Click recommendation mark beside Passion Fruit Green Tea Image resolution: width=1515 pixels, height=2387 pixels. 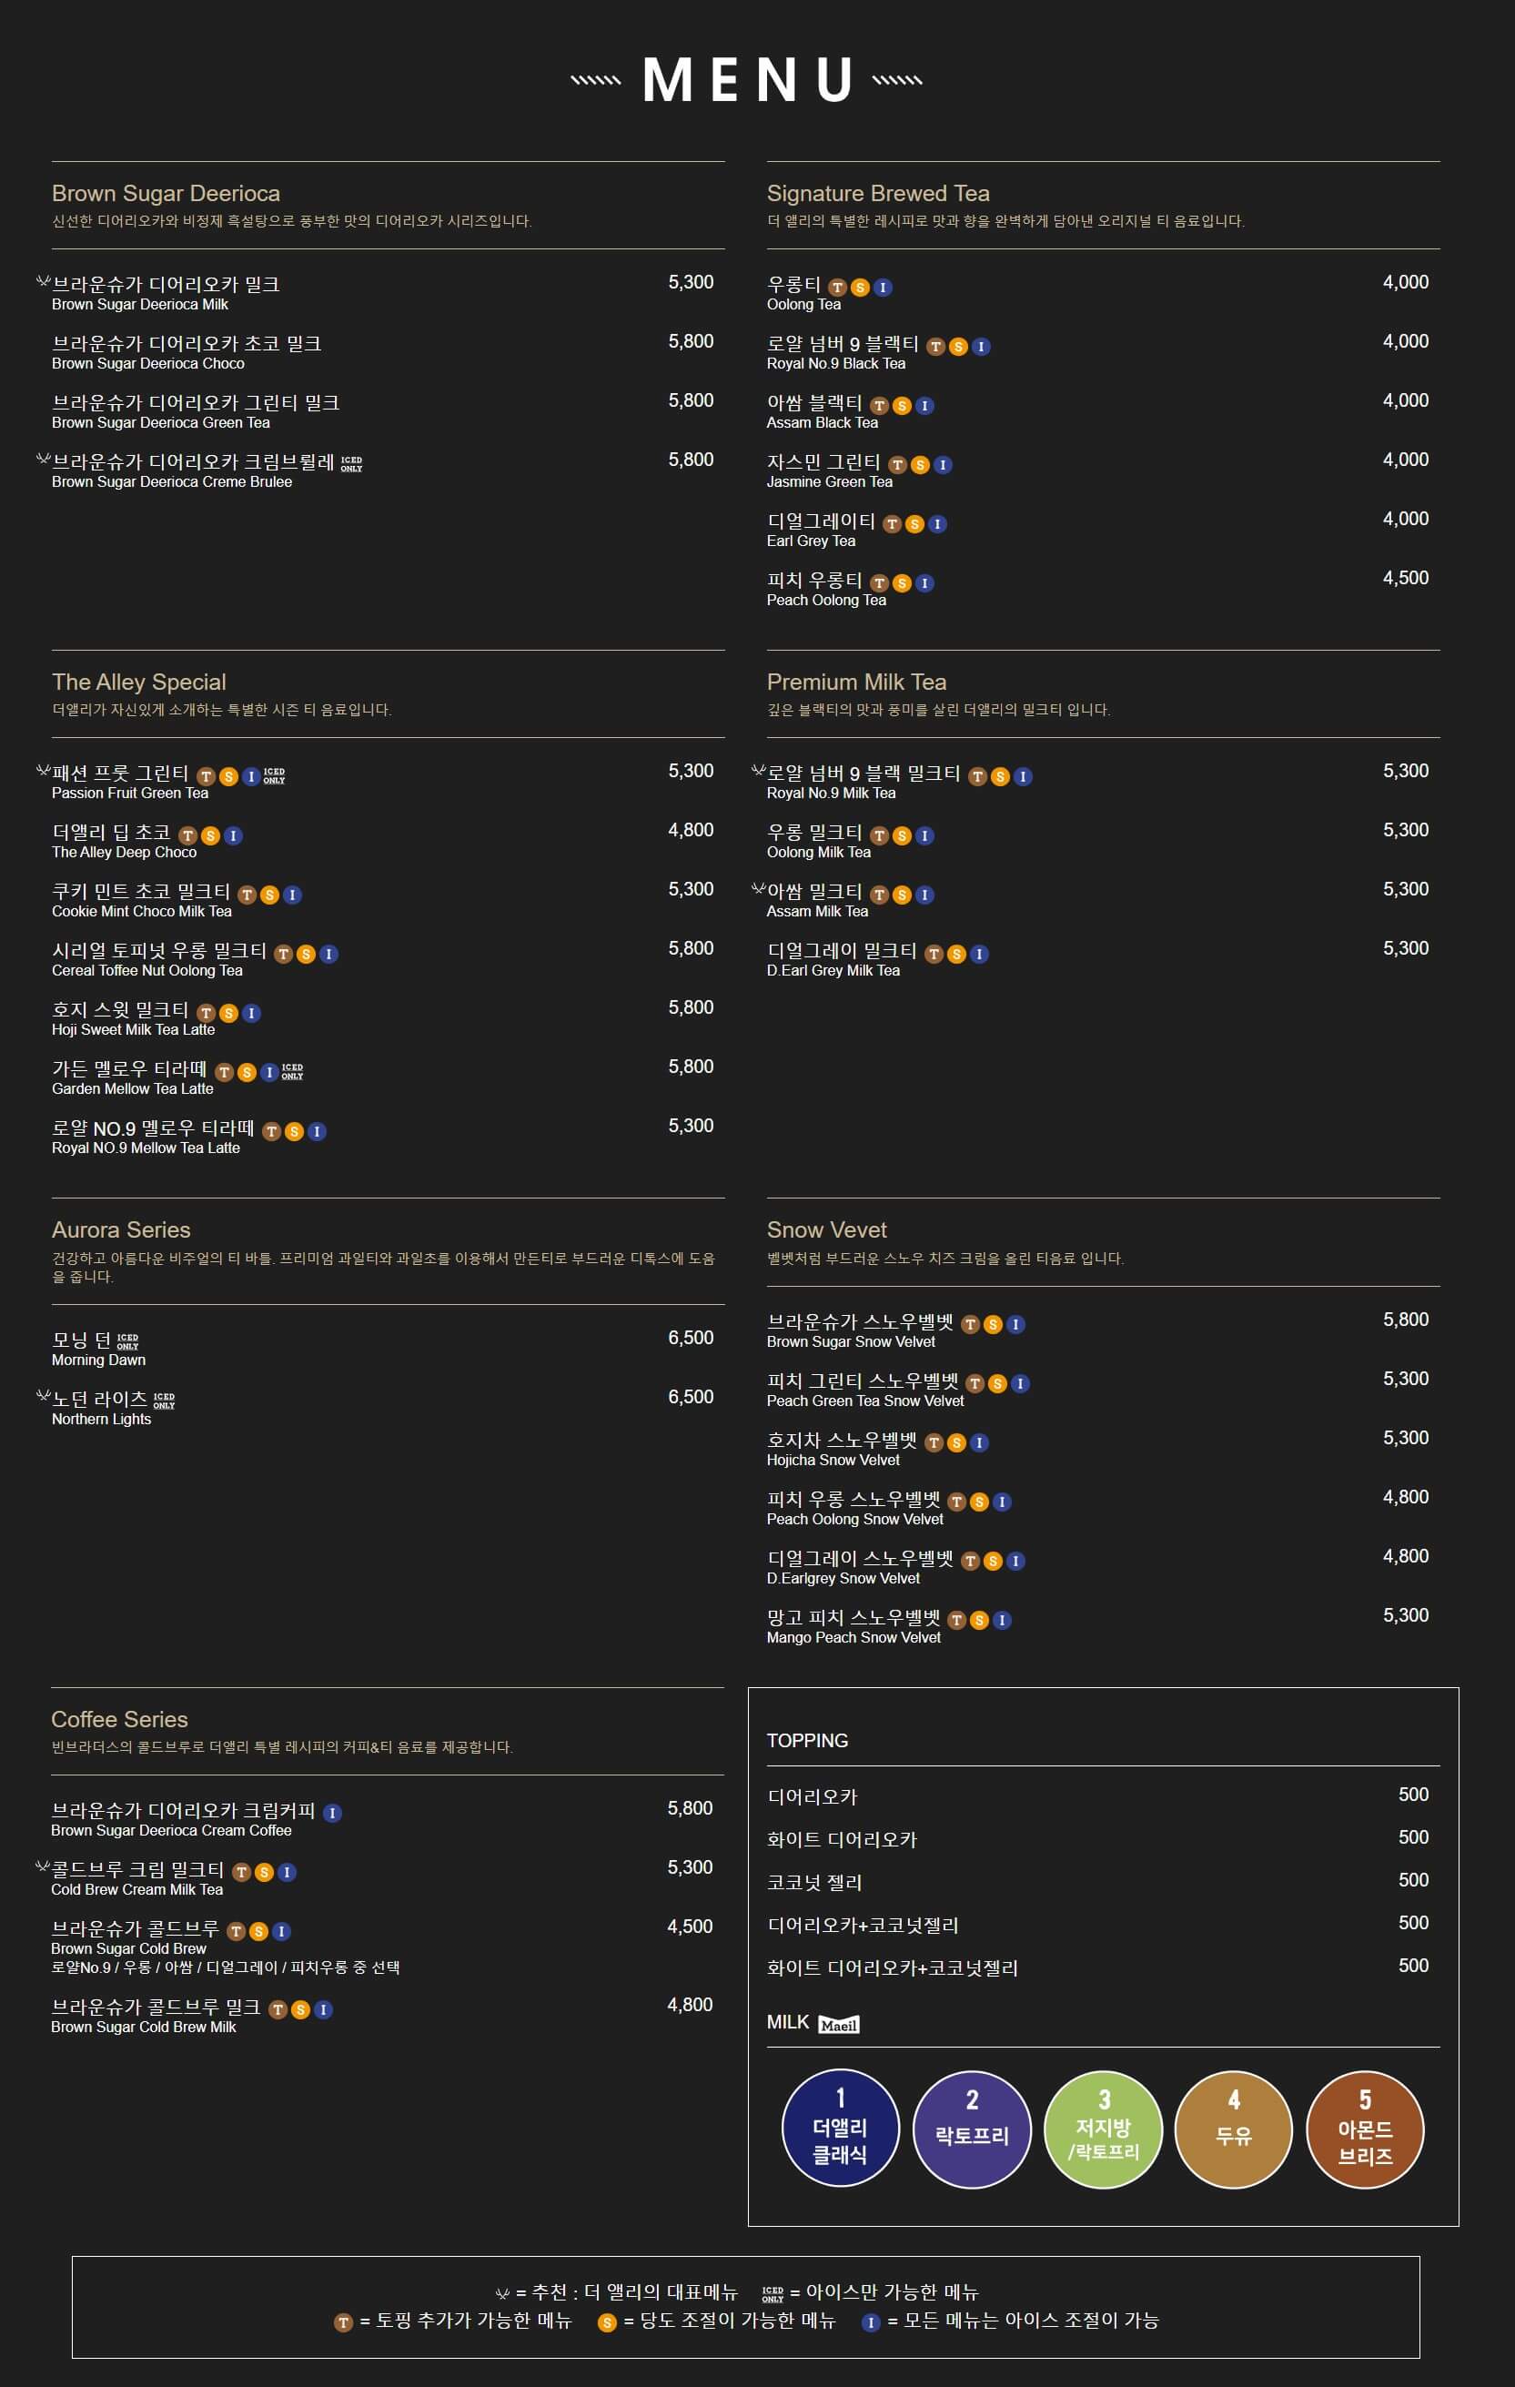pos(44,770)
